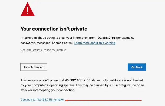
Task: Click the tail end of the red arrow line
Action: [x=141, y=100]
